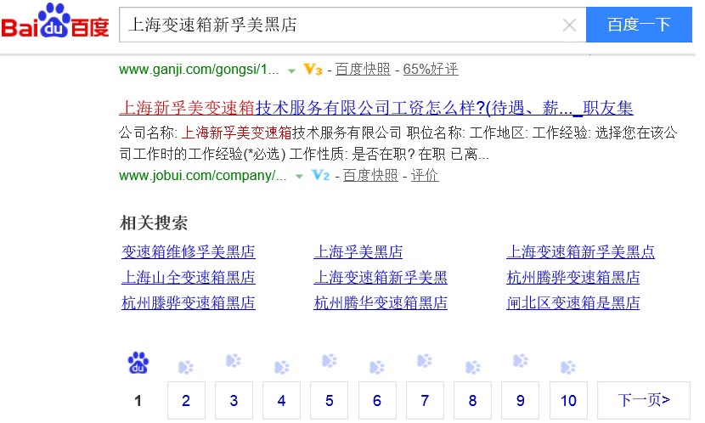This screenshot has height=423, width=705.
Task: Open the 上海新孚美变速箱技术服务有限公司 result title
Action: 376,108
